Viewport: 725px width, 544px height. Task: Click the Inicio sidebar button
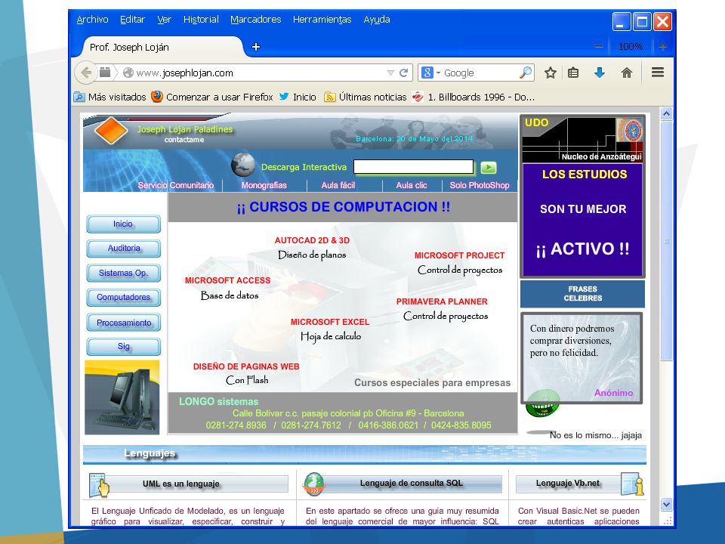[x=123, y=224]
